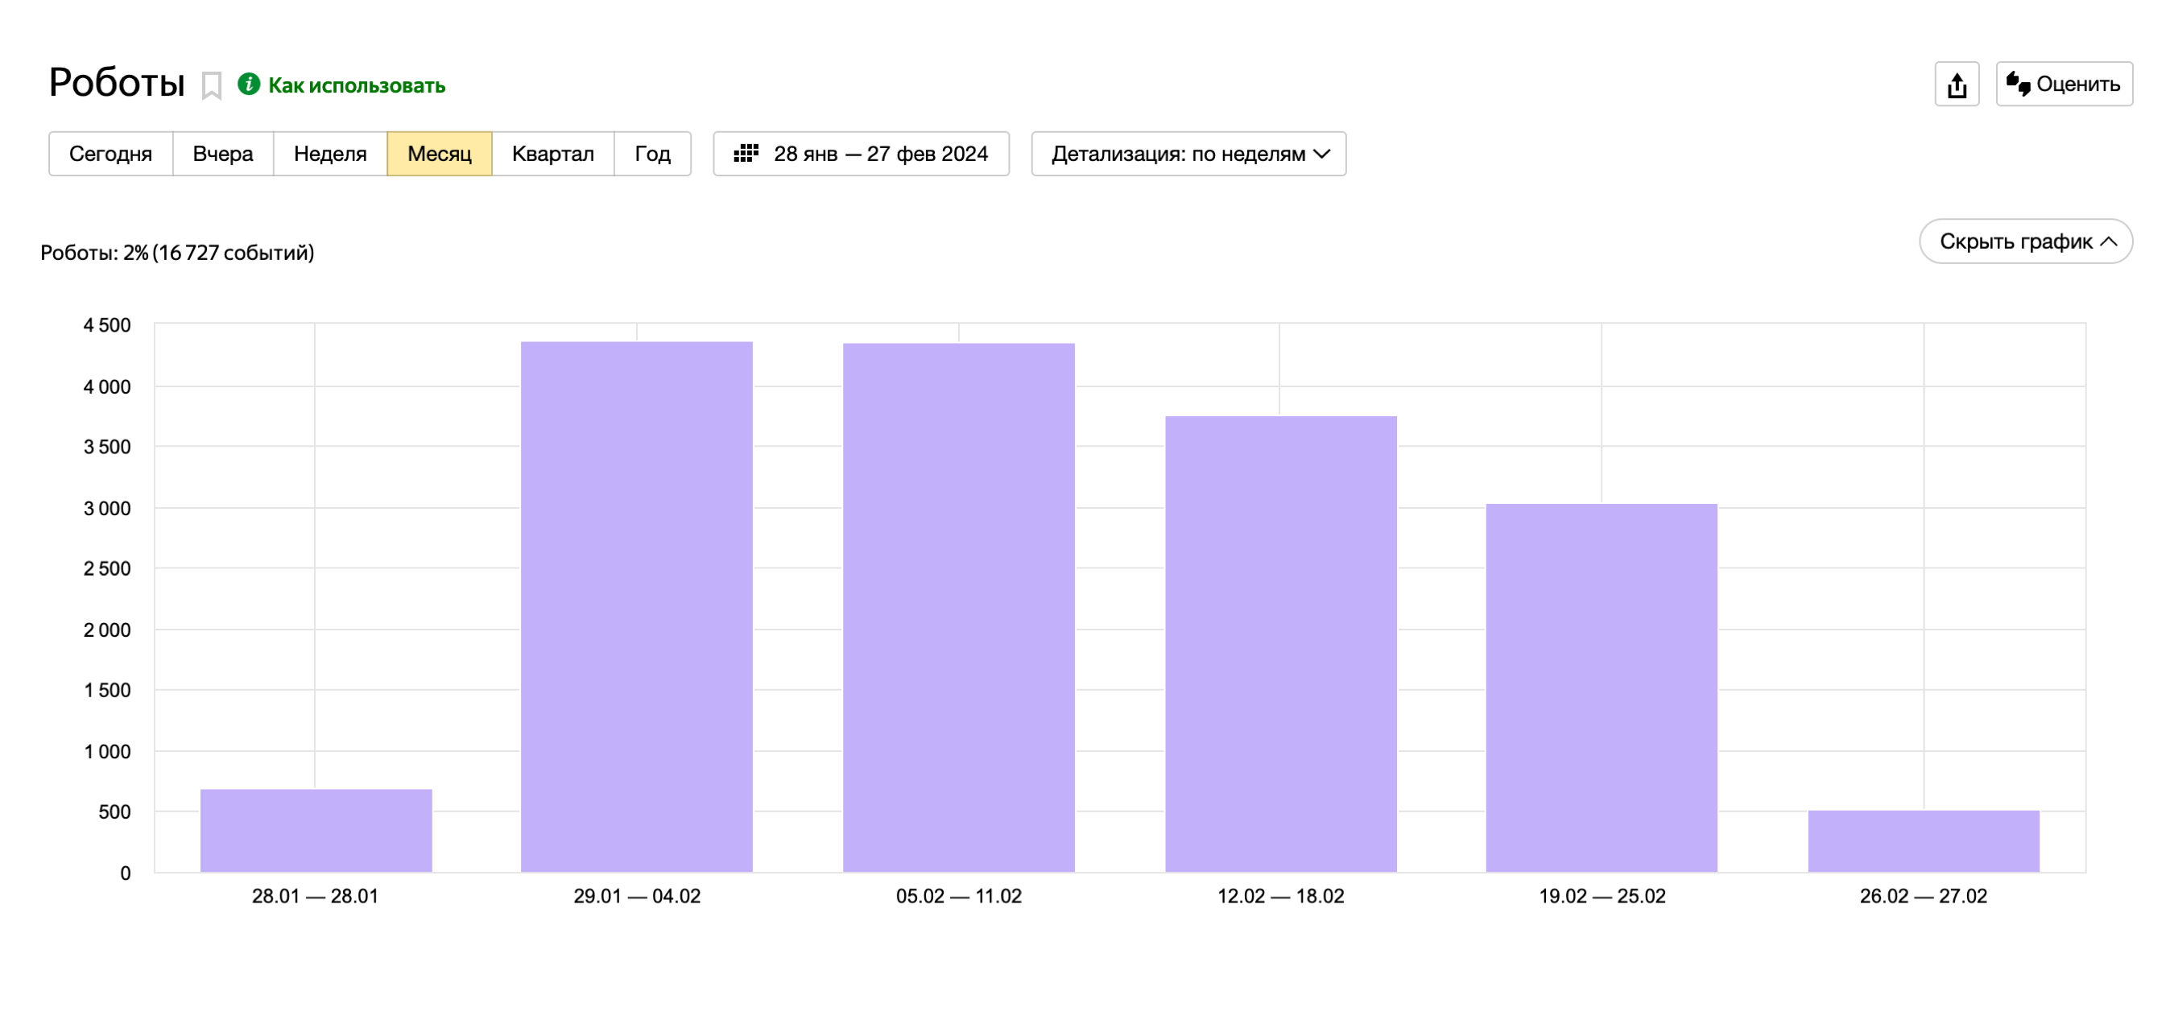
Task: Expand the Детализация: по неделям dropdown
Action: 1187,154
